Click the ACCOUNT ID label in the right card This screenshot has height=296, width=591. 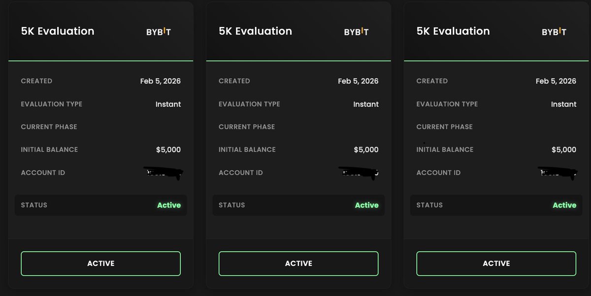pyautogui.click(x=438, y=173)
